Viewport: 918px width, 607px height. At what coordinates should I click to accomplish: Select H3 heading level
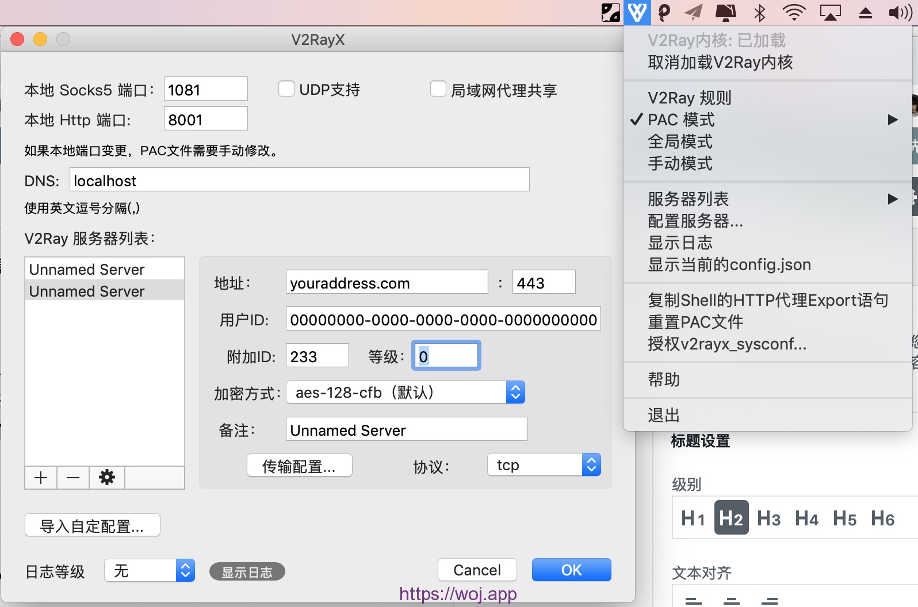pos(769,518)
